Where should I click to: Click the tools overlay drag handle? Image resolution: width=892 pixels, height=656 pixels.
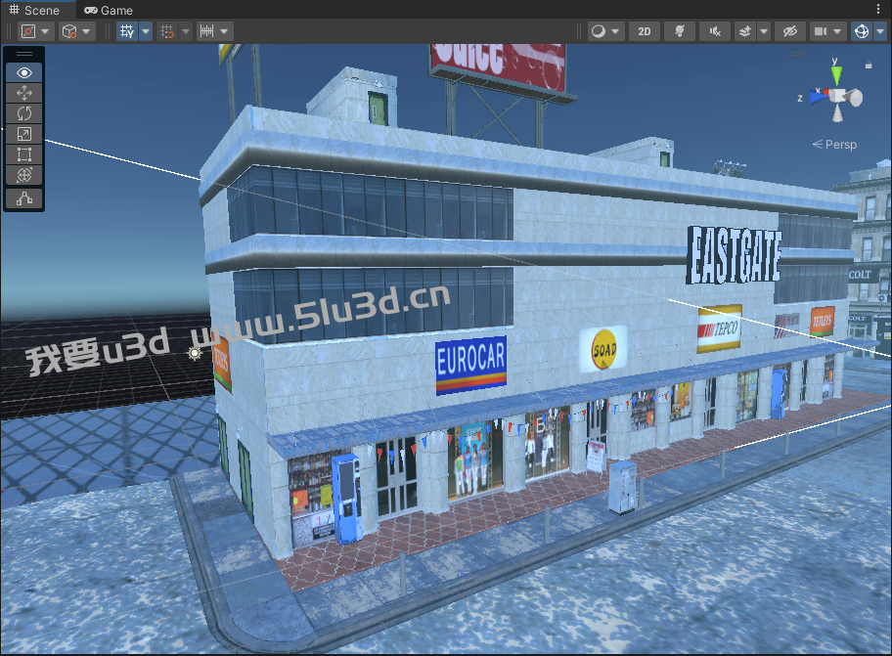click(23, 54)
